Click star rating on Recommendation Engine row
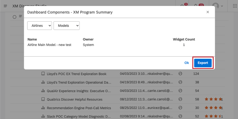 (x=213, y=108)
